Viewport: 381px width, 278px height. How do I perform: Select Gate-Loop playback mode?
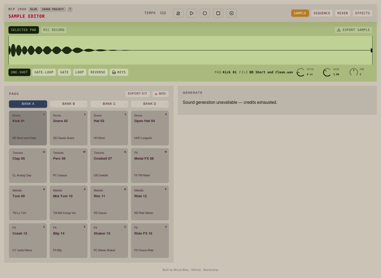pyautogui.click(x=44, y=72)
